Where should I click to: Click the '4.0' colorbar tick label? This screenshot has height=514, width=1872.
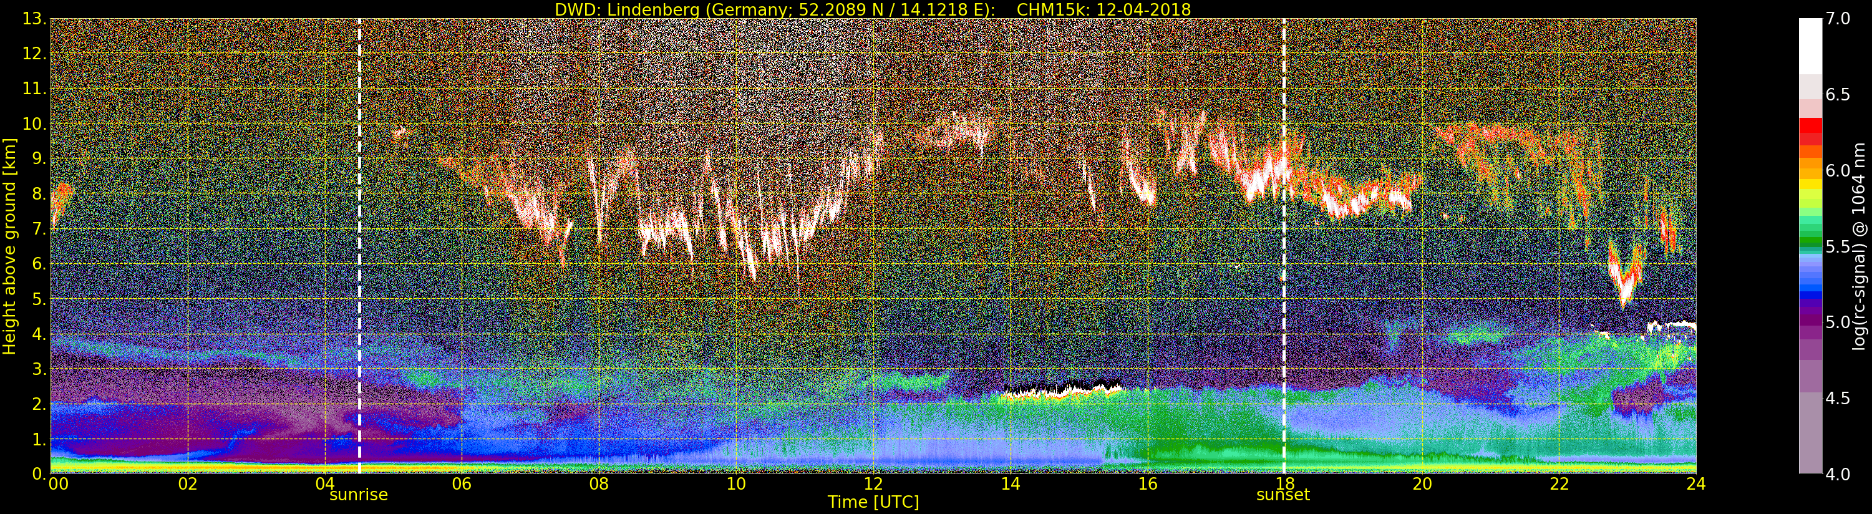coord(1838,474)
